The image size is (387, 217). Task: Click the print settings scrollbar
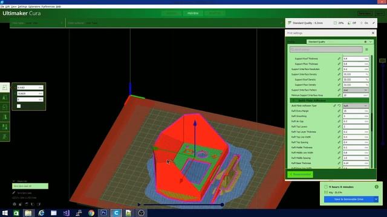(x=371, y=123)
